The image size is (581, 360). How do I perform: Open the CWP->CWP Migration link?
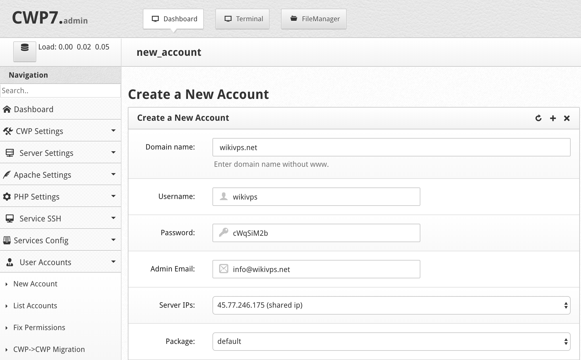tap(49, 349)
